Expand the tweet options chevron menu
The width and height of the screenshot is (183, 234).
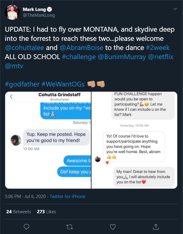pos(175,9)
